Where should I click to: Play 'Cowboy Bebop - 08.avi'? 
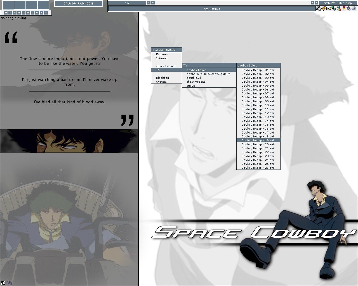point(258,97)
